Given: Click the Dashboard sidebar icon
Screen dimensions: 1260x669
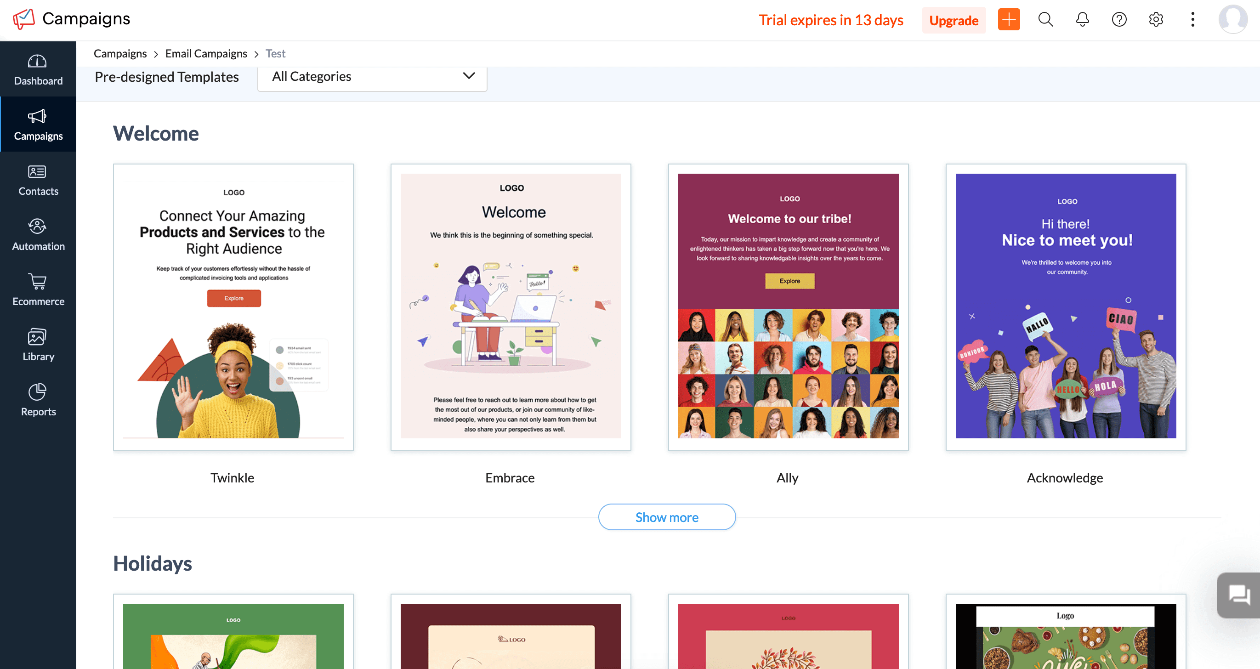Looking at the screenshot, I should point(38,69).
